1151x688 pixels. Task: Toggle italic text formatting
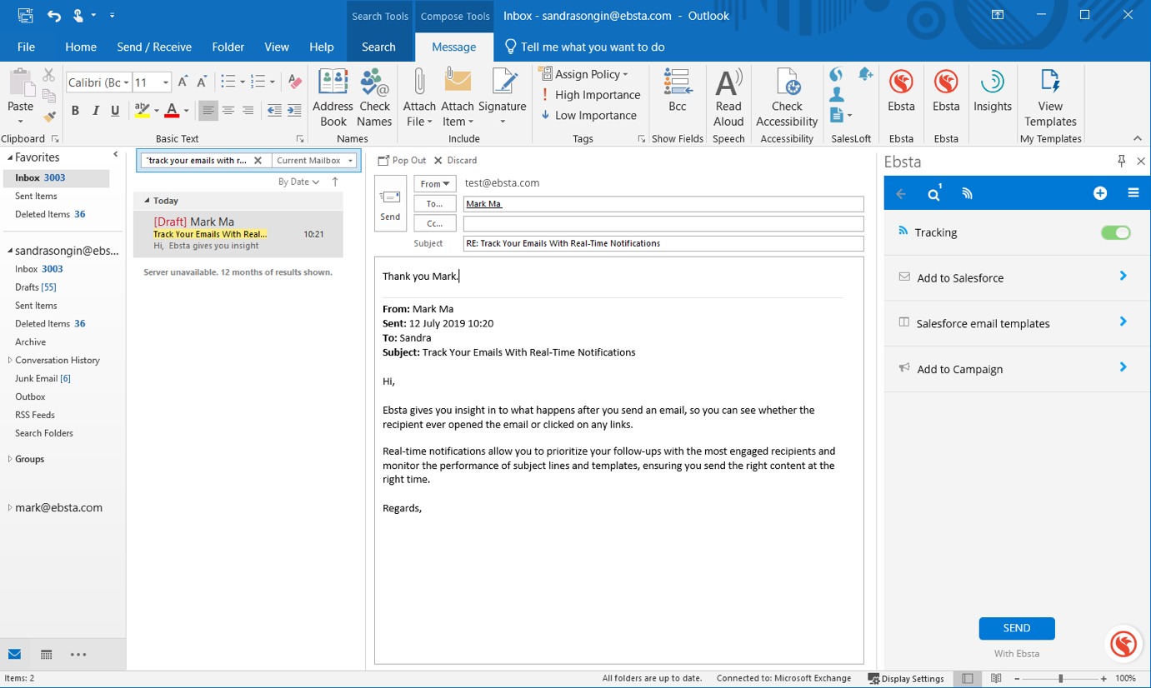click(95, 111)
